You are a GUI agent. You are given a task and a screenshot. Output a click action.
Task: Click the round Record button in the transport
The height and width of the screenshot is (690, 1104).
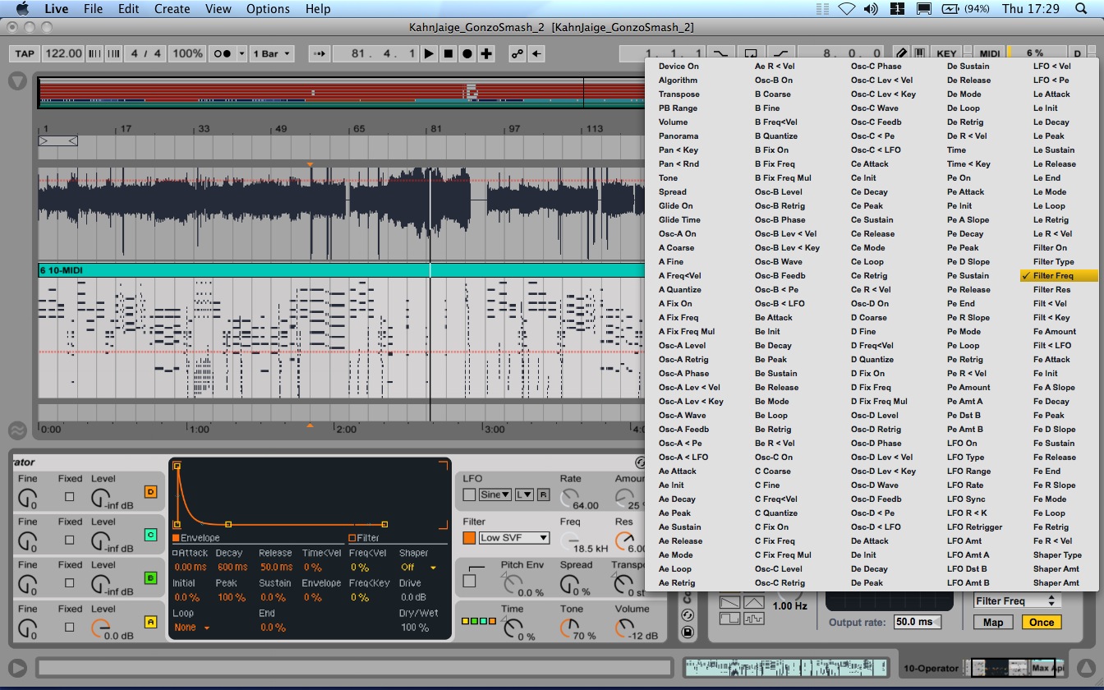(467, 53)
